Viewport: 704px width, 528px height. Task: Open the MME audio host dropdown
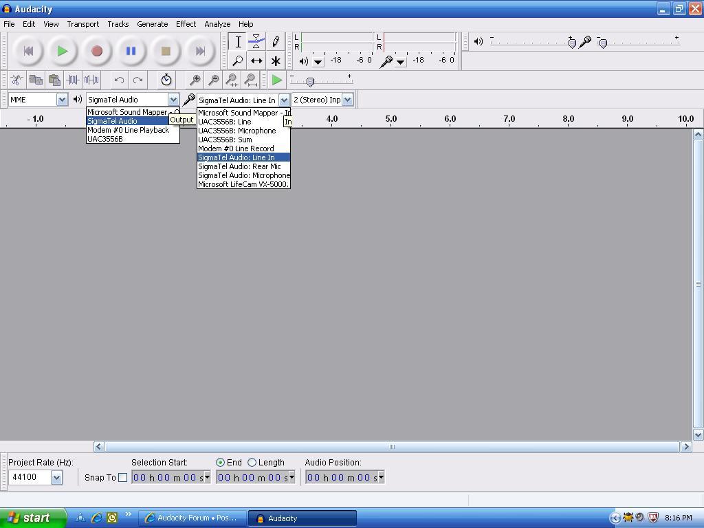61,99
